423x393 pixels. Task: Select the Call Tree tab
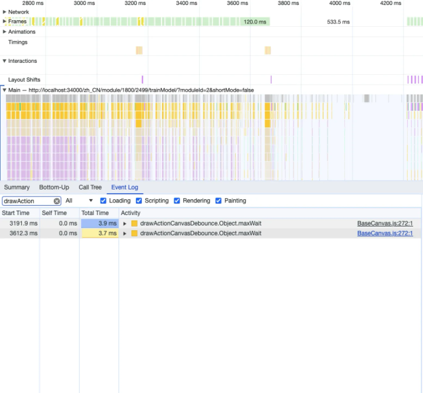(90, 187)
